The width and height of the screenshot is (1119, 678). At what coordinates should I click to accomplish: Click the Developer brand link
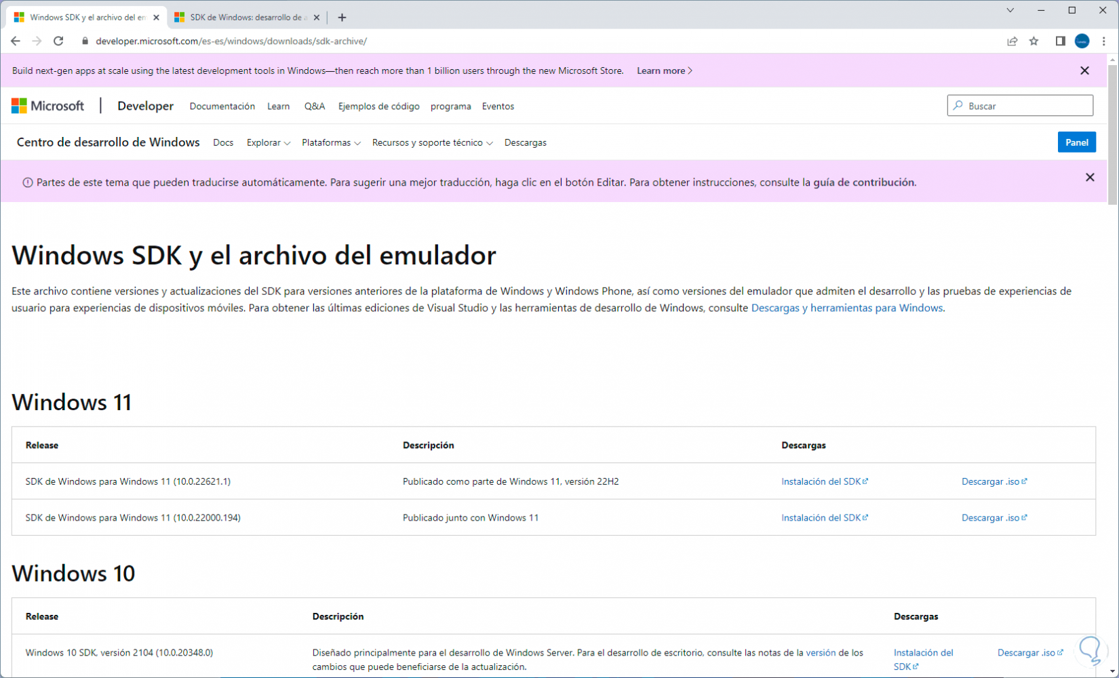coord(145,106)
